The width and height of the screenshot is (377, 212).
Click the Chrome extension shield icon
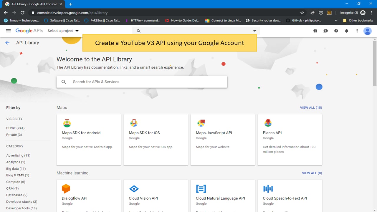[x=321, y=13]
